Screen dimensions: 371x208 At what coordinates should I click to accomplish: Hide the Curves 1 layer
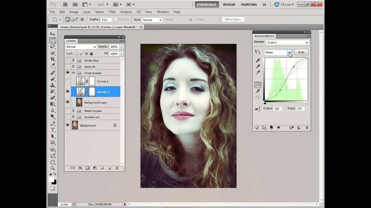pyautogui.click(x=68, y=92)
